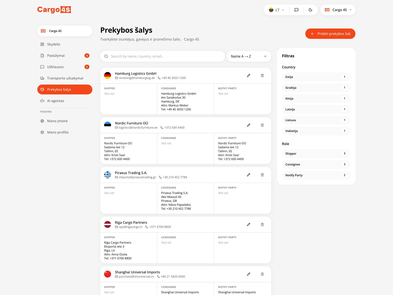Screen dimensions: 393x295
Task: Click the Greek flag icon
Action: coord(108,175)
